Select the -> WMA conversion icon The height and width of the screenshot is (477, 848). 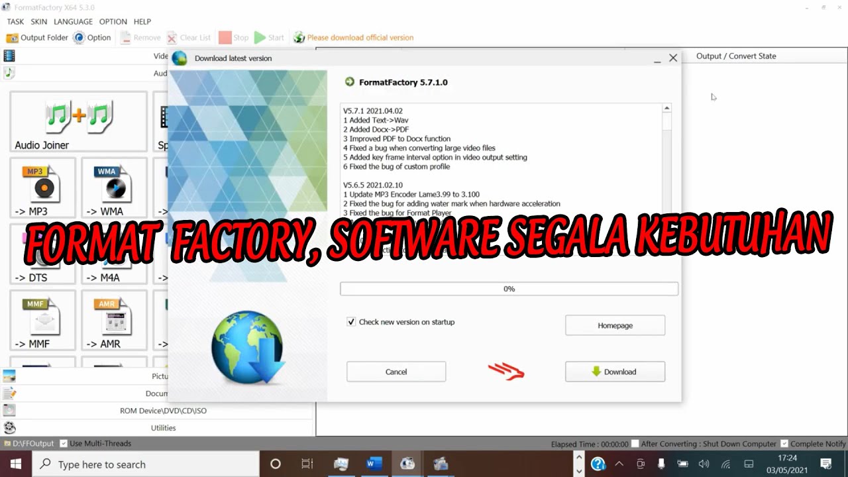pyautogui.click(x=115, y=188)
